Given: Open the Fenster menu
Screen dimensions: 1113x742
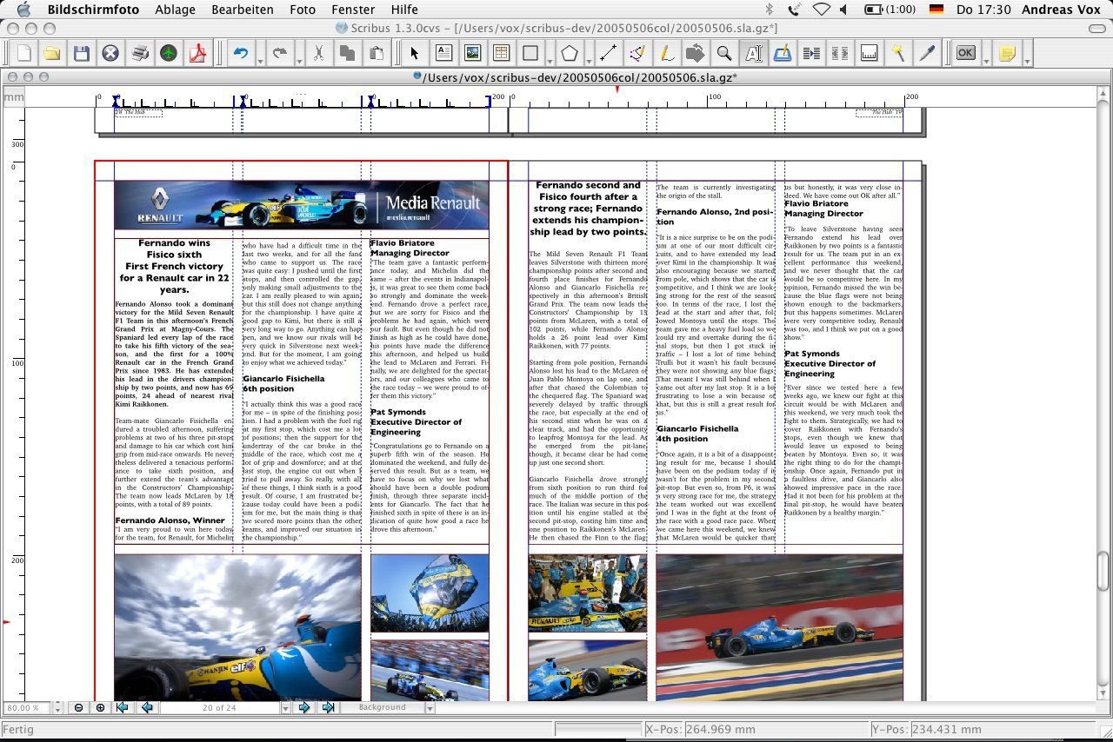Looking at the screenshot, I should click(352, 10).
